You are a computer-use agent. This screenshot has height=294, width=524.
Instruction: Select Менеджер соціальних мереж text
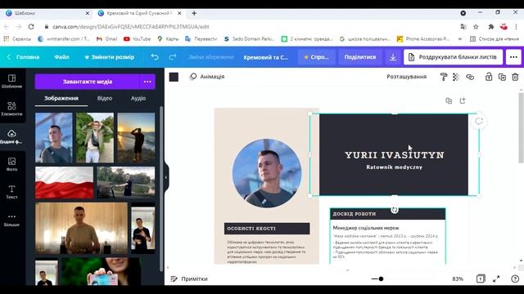366,228
